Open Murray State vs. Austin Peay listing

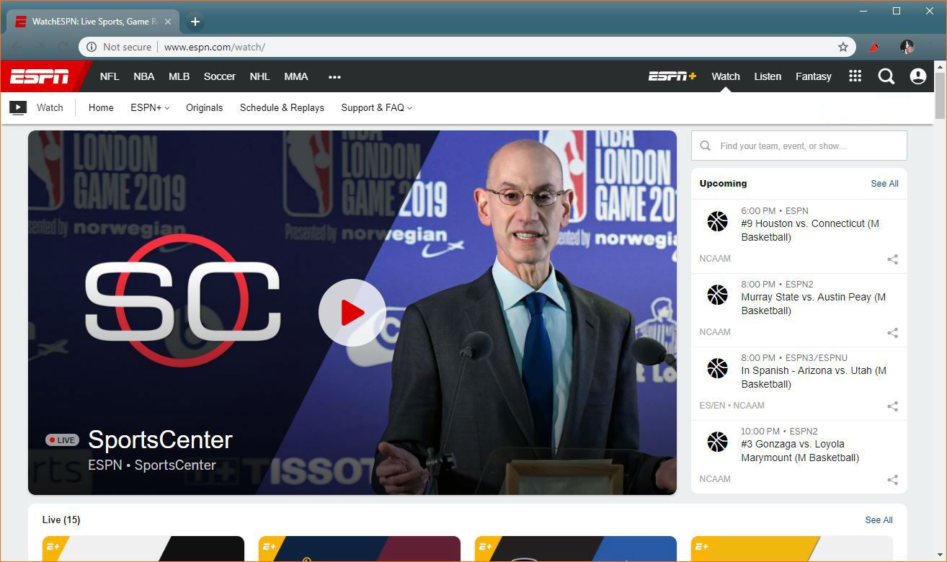click(x=813, y=304)
